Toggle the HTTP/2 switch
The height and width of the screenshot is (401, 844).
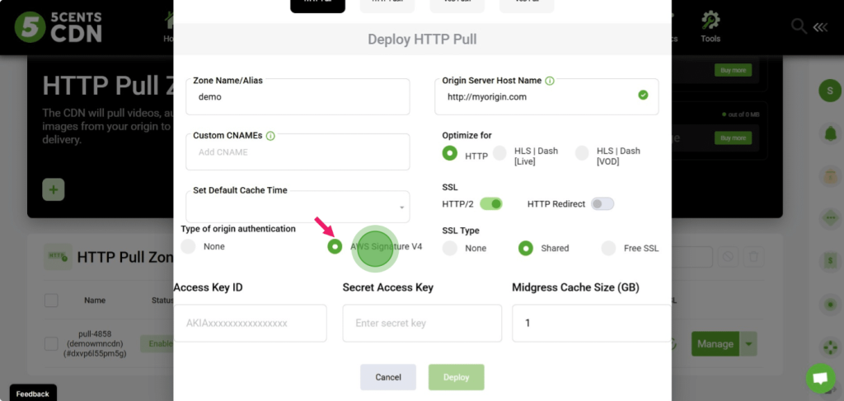coord(491,203)
